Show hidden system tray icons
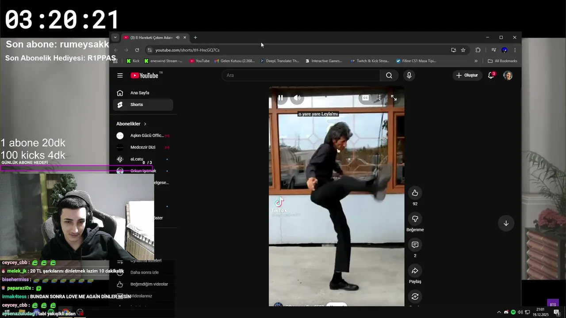566x318 pixels. tap(499, 312)
